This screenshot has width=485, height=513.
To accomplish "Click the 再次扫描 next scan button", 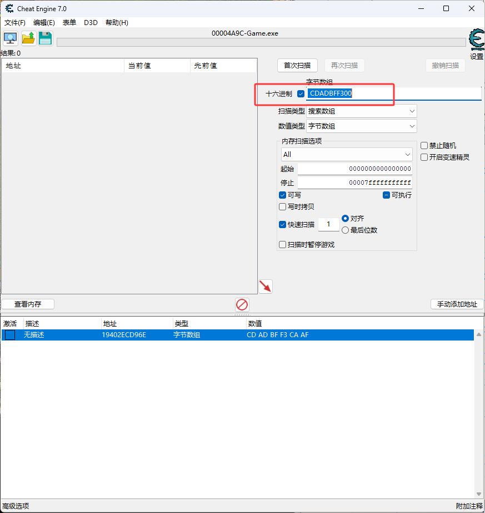I will [x=344, y=66].
